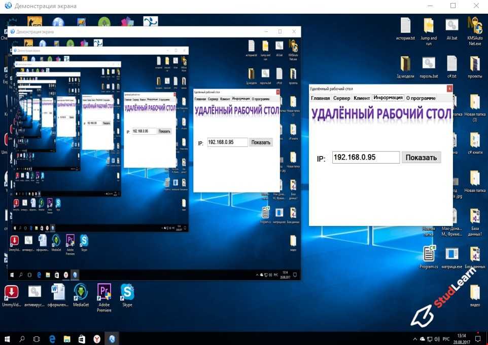Click the largest Показать button
Viewport: 488px width, 345px height.
(x=421, y=158)
